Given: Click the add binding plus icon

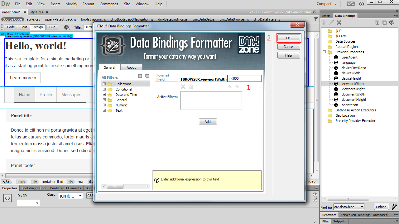Looking at the screenshot, I should (324, 22).
